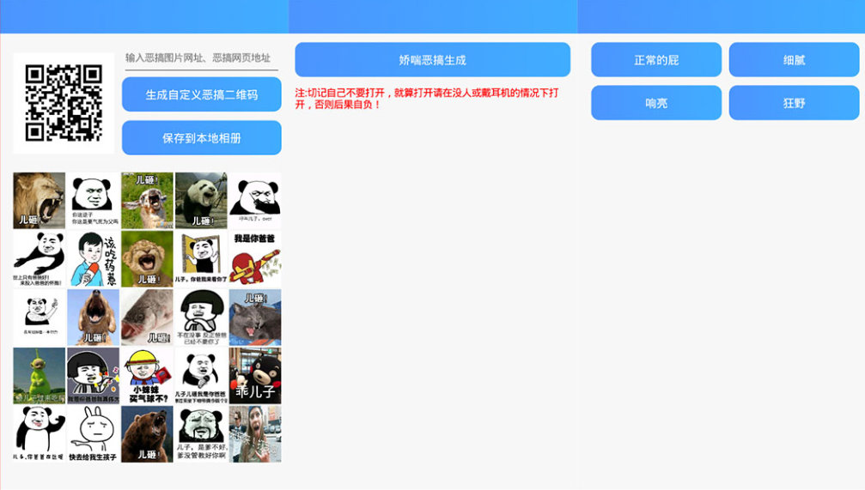Select the 狂野 sound button
Image resolution: width=865 pixels, height=490 pixels.
point(794,102)
